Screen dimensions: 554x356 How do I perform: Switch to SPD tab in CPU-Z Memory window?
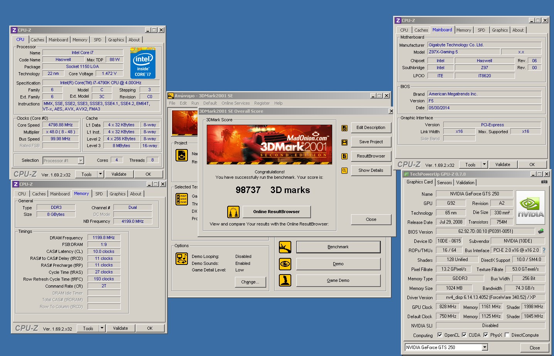click(99, 194)
